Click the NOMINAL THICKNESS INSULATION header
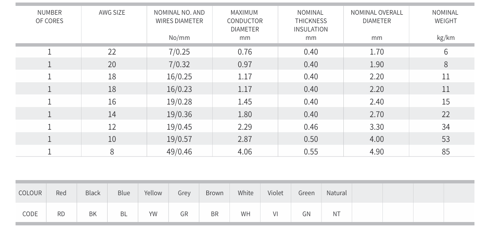The image size is (498, 243). point(311,21)
